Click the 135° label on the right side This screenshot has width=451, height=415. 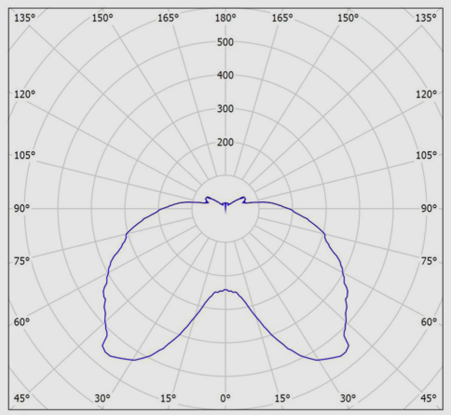click(x=426, y=18)
